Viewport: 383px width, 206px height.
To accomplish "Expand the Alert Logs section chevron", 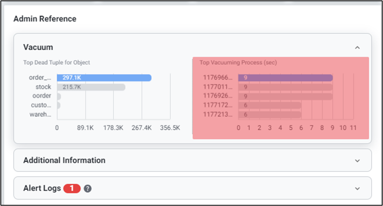I will (x=357, y=189).
